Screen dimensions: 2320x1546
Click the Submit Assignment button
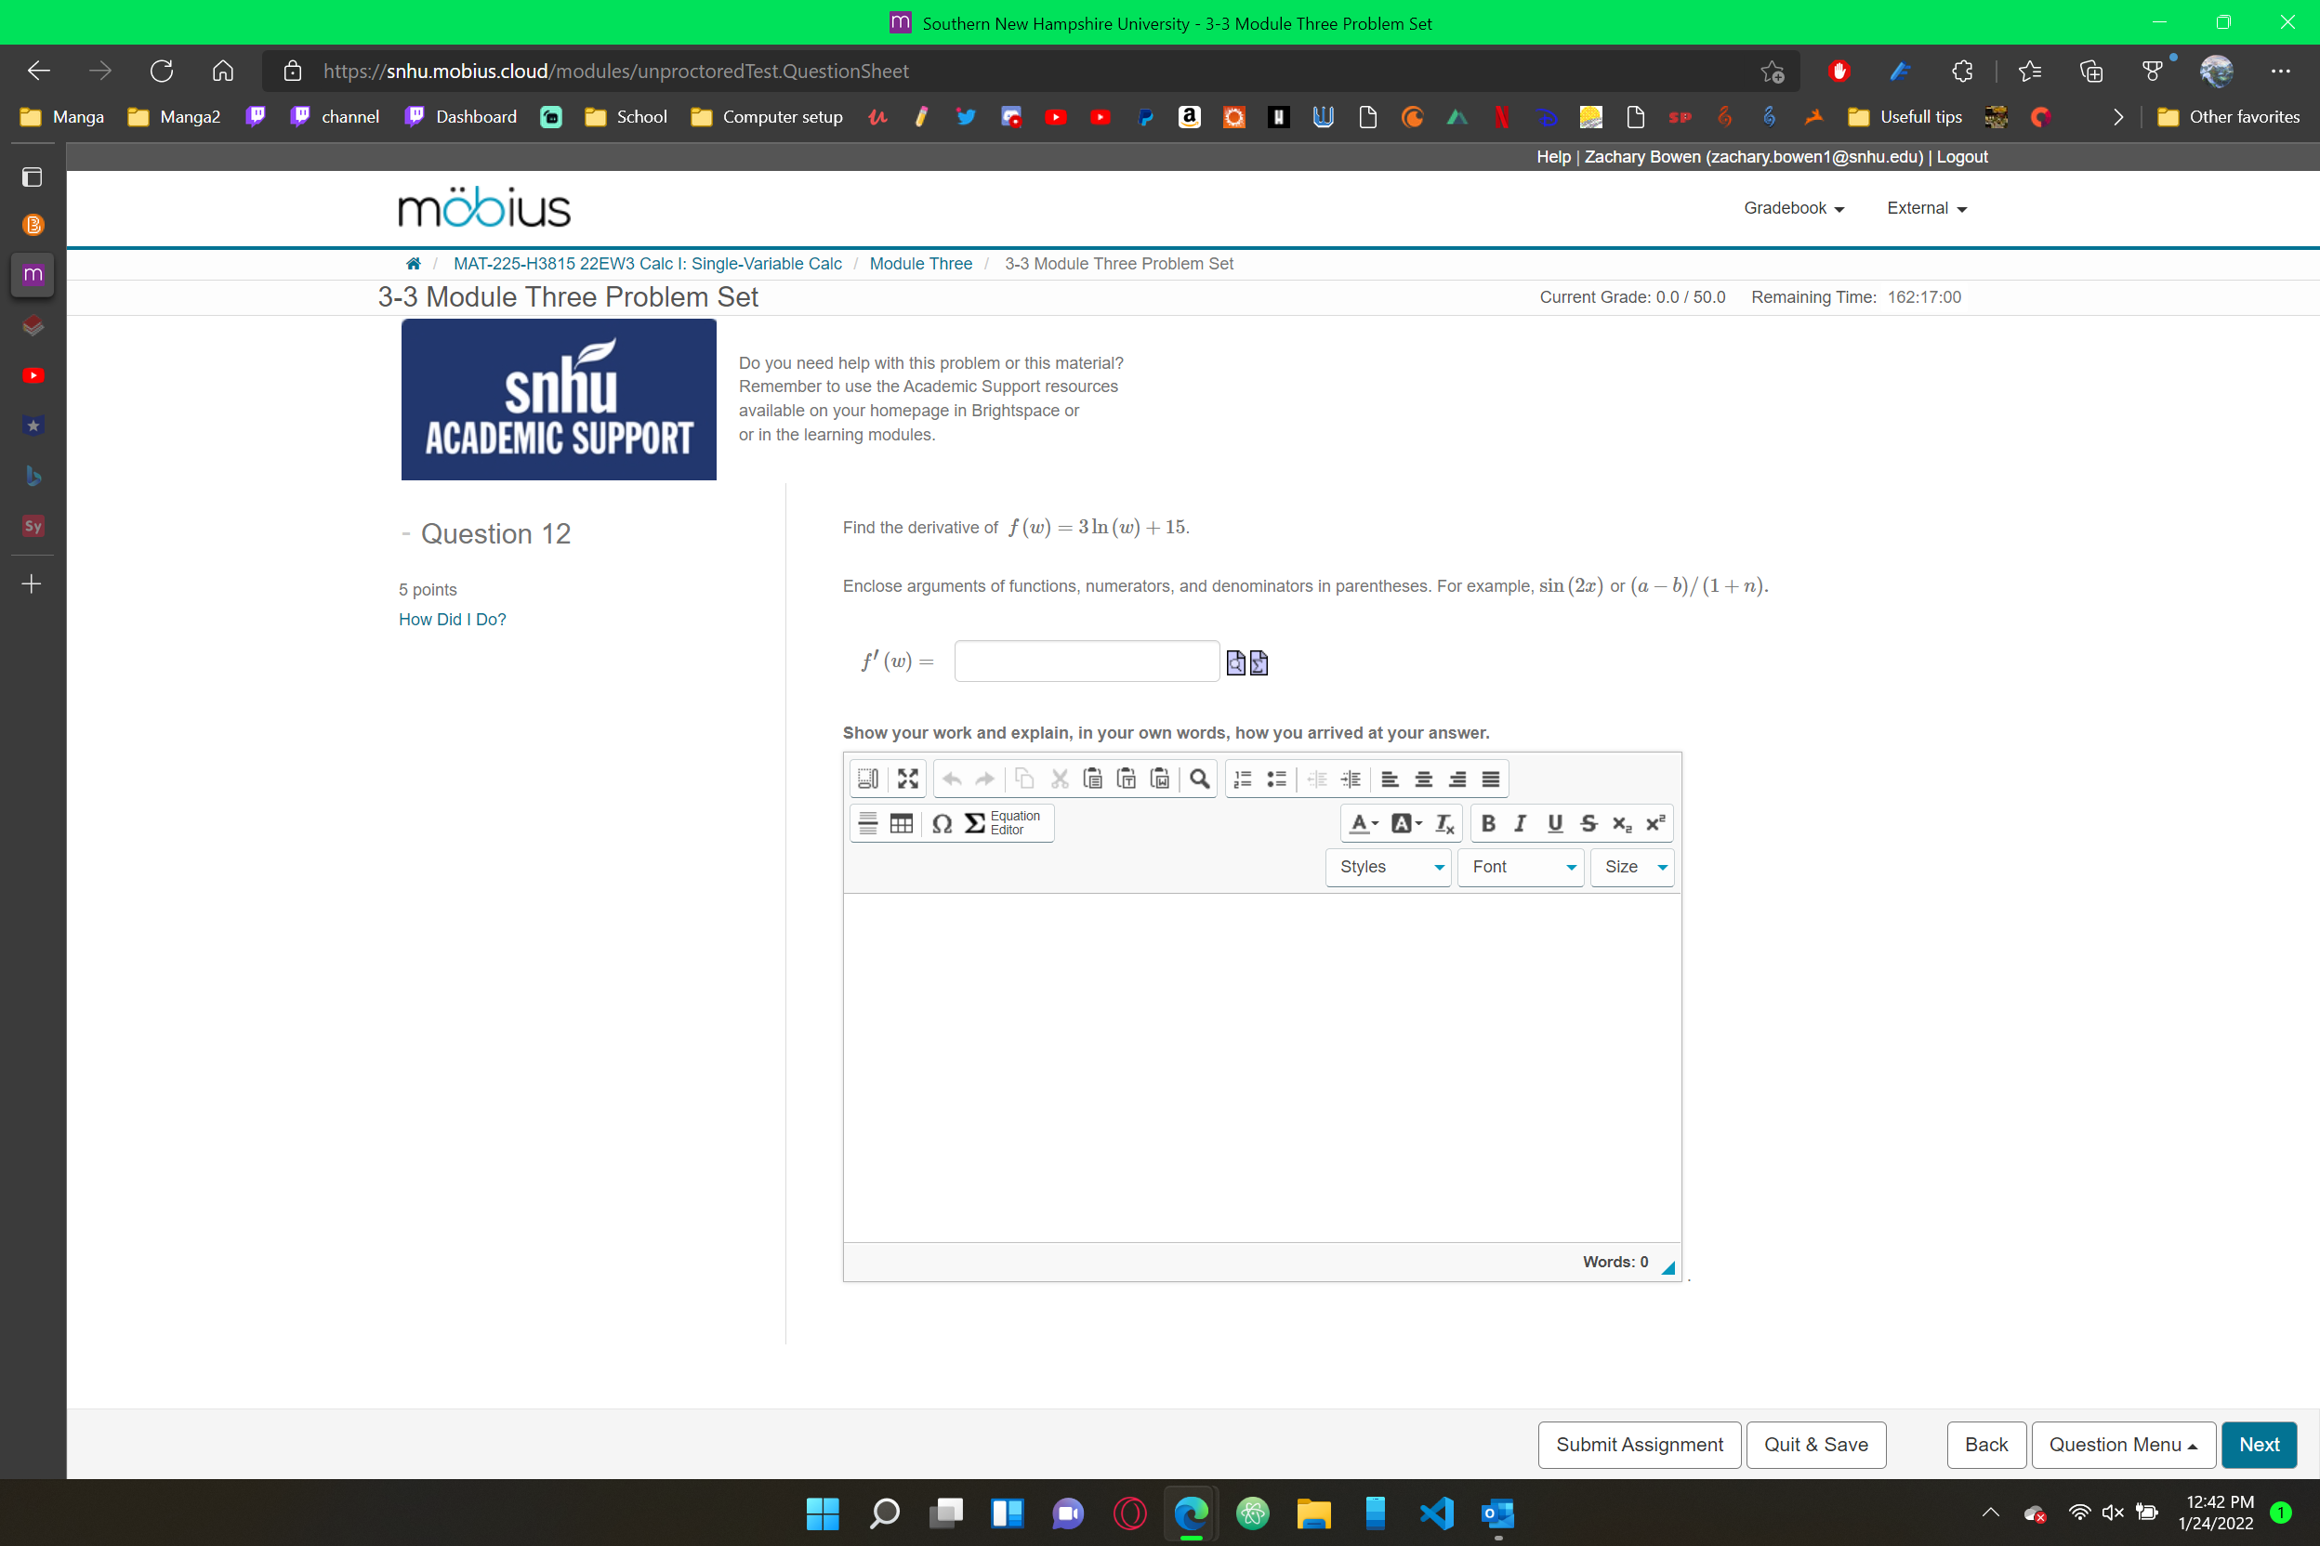tap(1639, 1445)
